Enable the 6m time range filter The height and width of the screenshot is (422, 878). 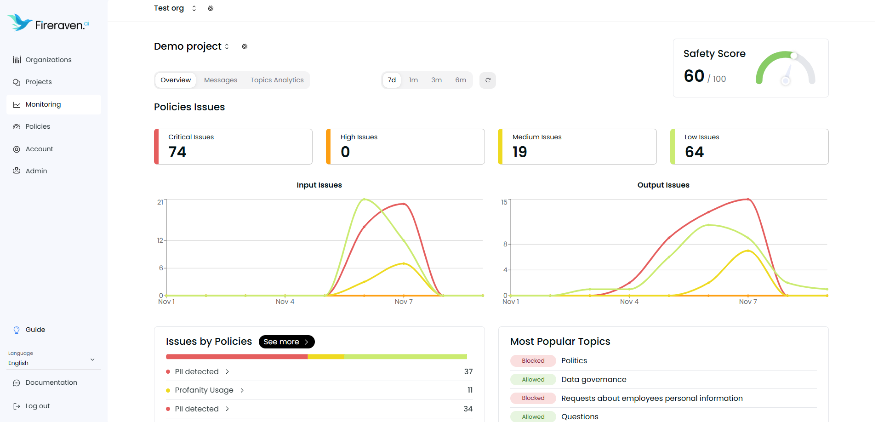pos(460,80)
